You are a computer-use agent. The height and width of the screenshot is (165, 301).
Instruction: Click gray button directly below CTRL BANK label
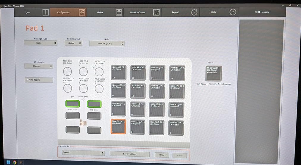73,115
